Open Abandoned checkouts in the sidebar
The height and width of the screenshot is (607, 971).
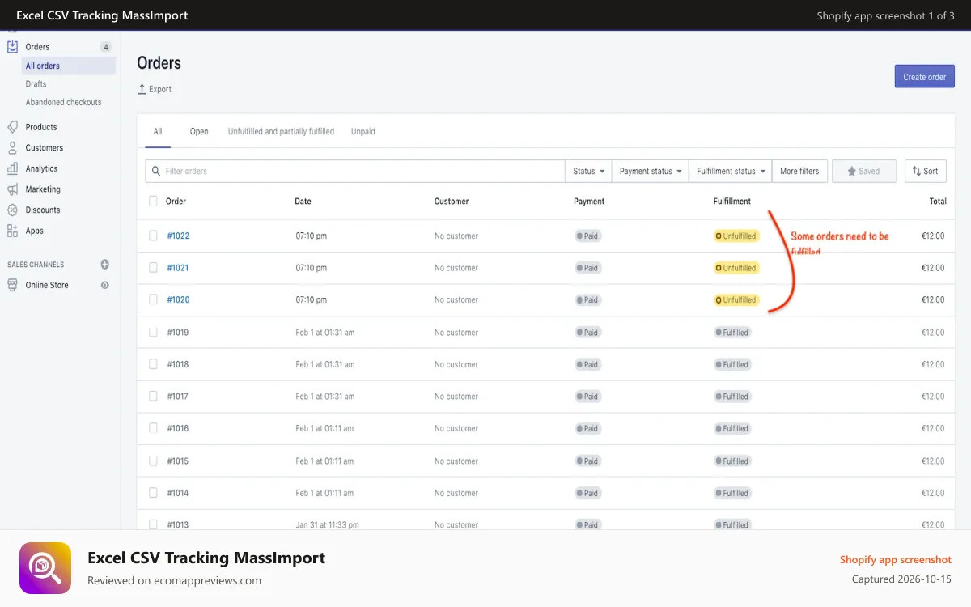(x=63, y=102)
